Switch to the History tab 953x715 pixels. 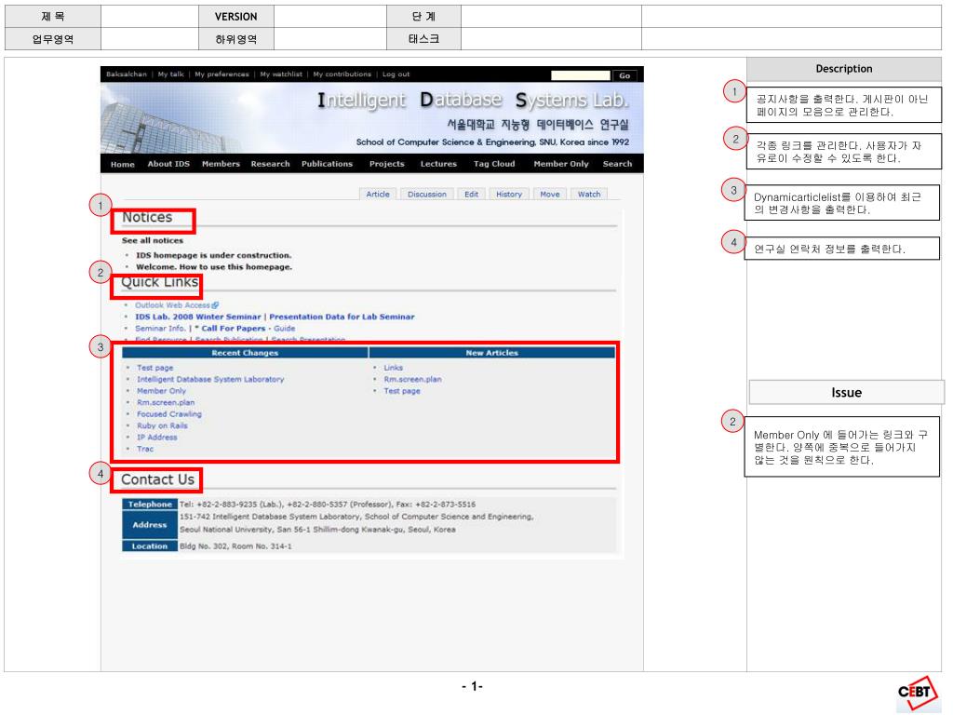coord(509,194)
